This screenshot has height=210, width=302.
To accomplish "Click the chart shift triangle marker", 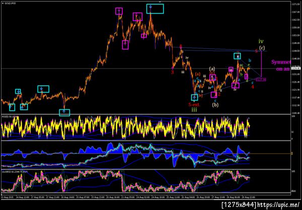I will [160, 2].
